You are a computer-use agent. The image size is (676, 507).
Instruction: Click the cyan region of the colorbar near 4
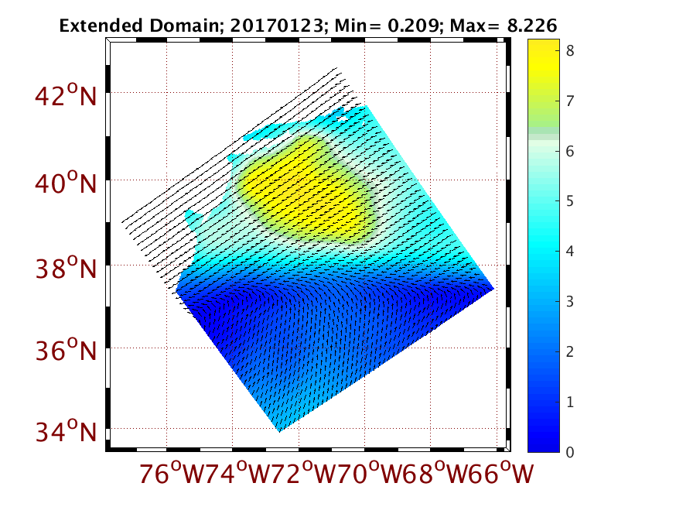pyautogui.click(x=544, y=251)
